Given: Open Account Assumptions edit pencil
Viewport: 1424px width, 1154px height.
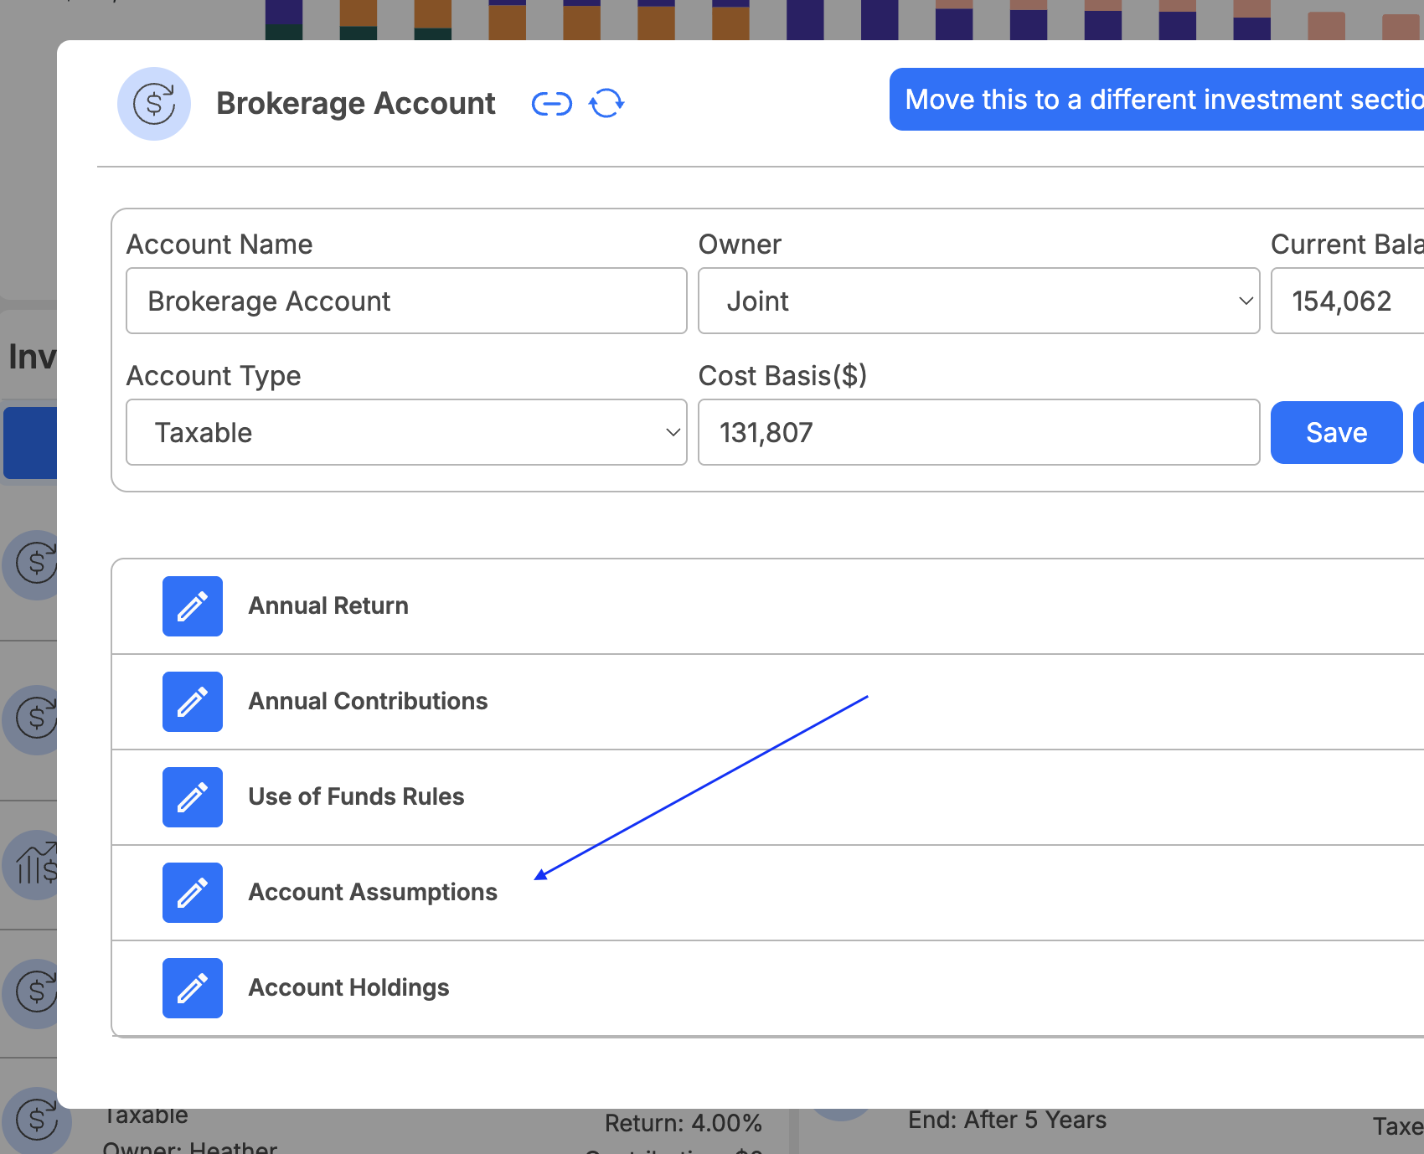Looking at the screenshot, I should pyautogui.click(x=193, y=893).
